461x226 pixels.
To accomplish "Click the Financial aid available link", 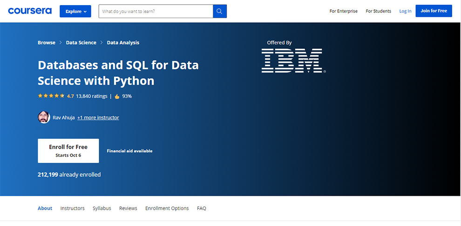I will tap(129, 151).
